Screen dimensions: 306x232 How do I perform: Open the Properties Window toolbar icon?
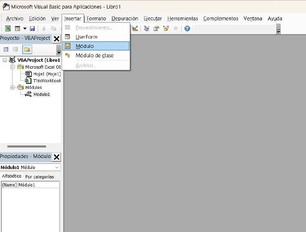(x=156, y=28)
